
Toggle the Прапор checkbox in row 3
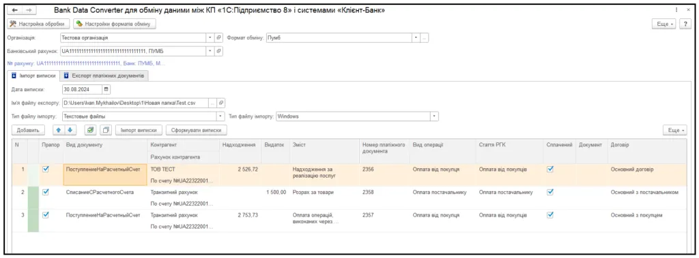pyautogui.click(x=46, y=214)
